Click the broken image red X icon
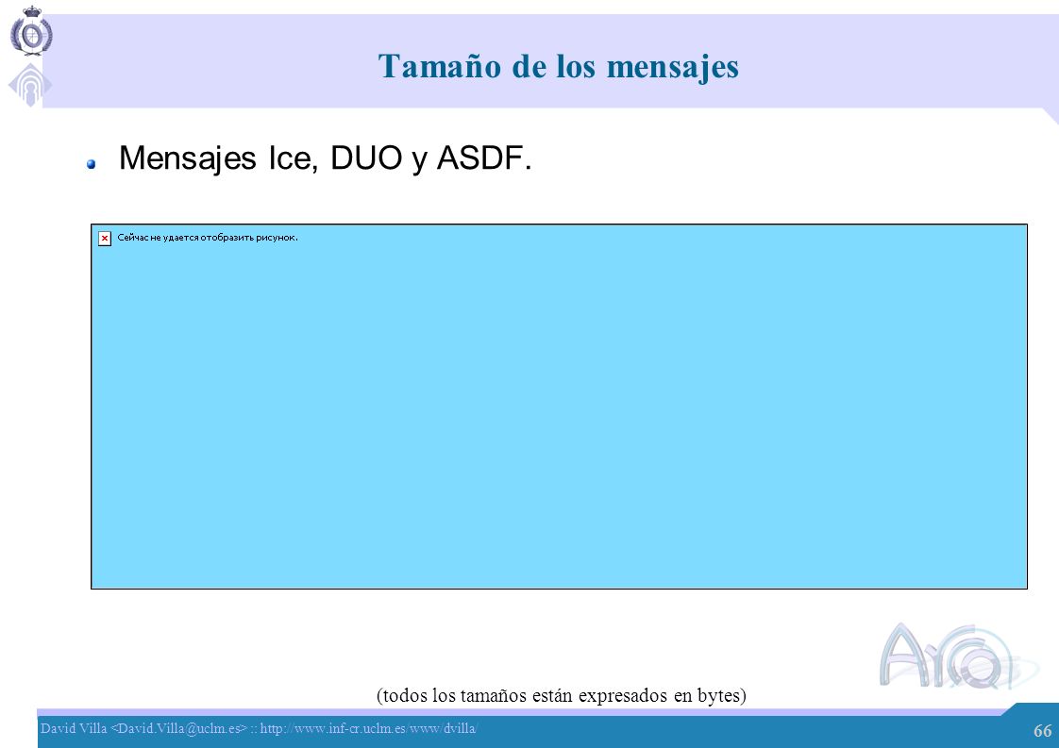The image size is (1059, 748). click(105, 239)
